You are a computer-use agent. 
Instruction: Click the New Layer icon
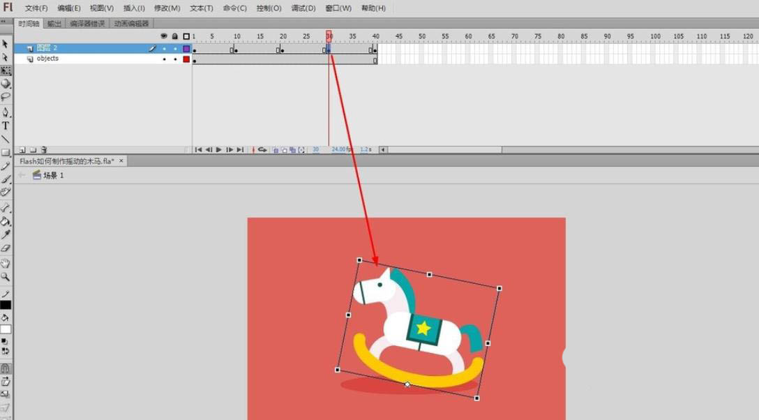tap(22, 150)
